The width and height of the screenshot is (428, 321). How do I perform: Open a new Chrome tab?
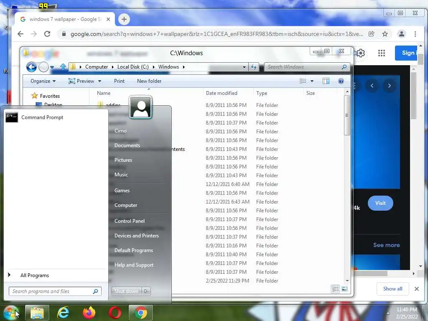124,19
